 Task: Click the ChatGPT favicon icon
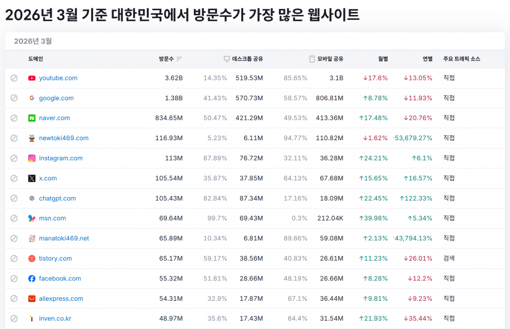pyautogui.click(x=32, y=198)
